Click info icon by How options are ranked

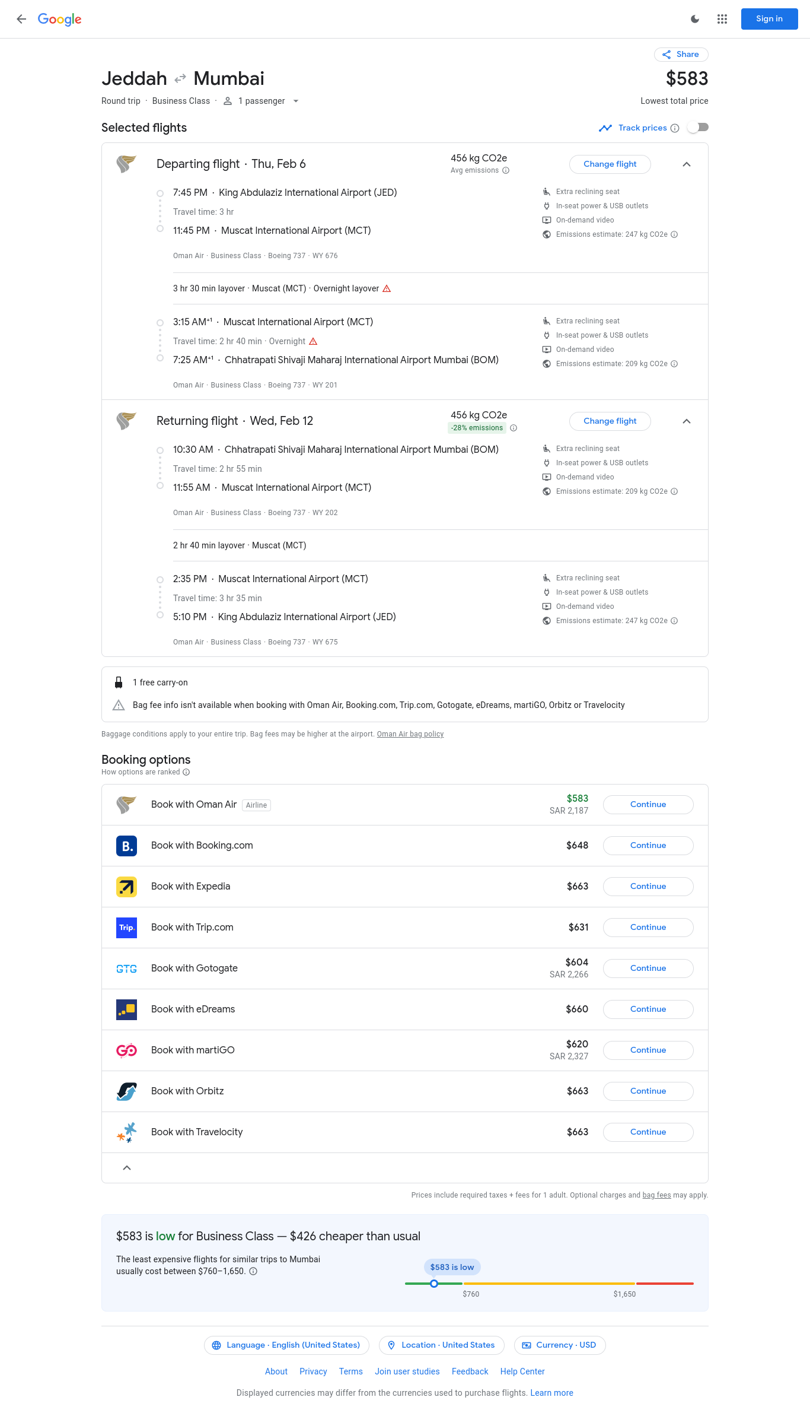tap(186, 772)
